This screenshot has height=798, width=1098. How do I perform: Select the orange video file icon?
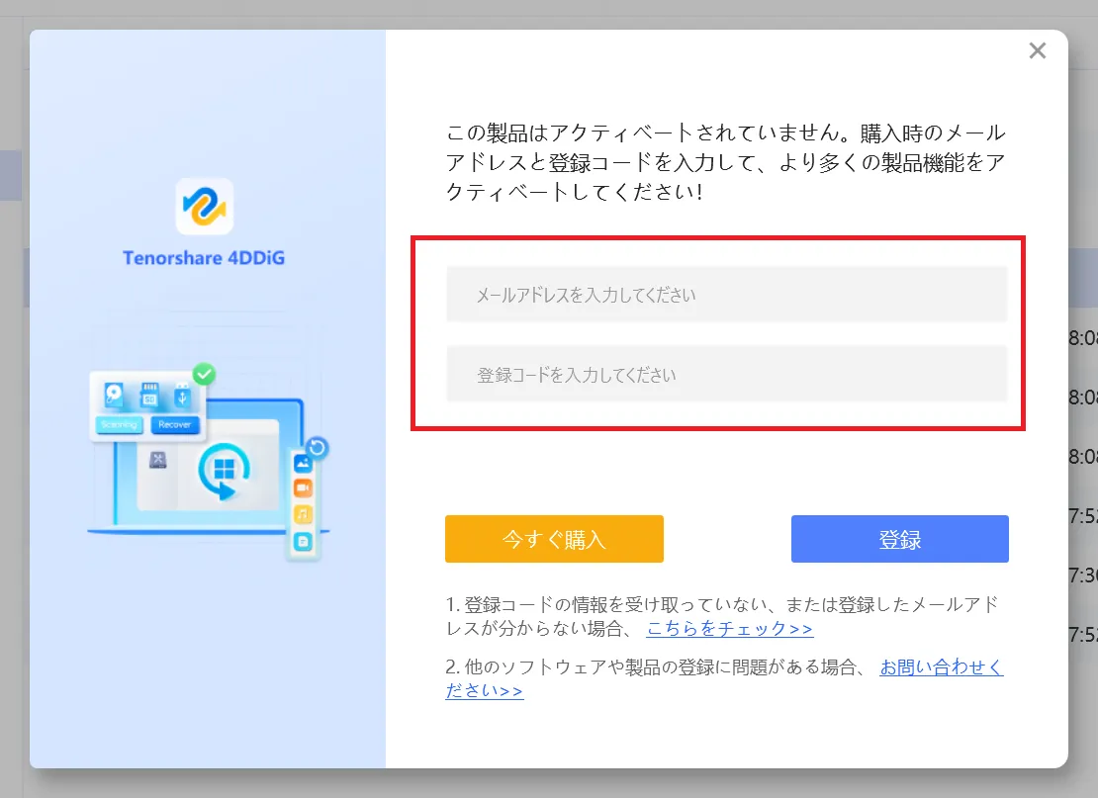[x=304, y=488]
